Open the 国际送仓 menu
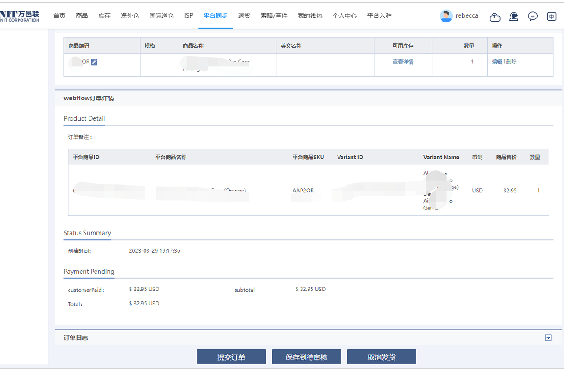Image resolution: width=564 pixels, height=371 pixels. coord(162,15)
